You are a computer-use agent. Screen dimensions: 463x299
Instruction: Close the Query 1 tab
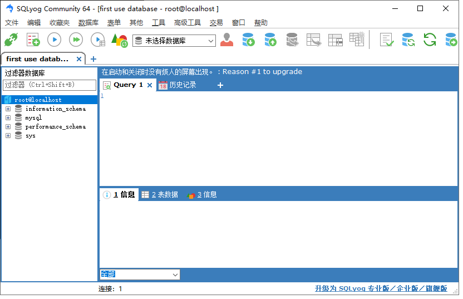point(150,85)
